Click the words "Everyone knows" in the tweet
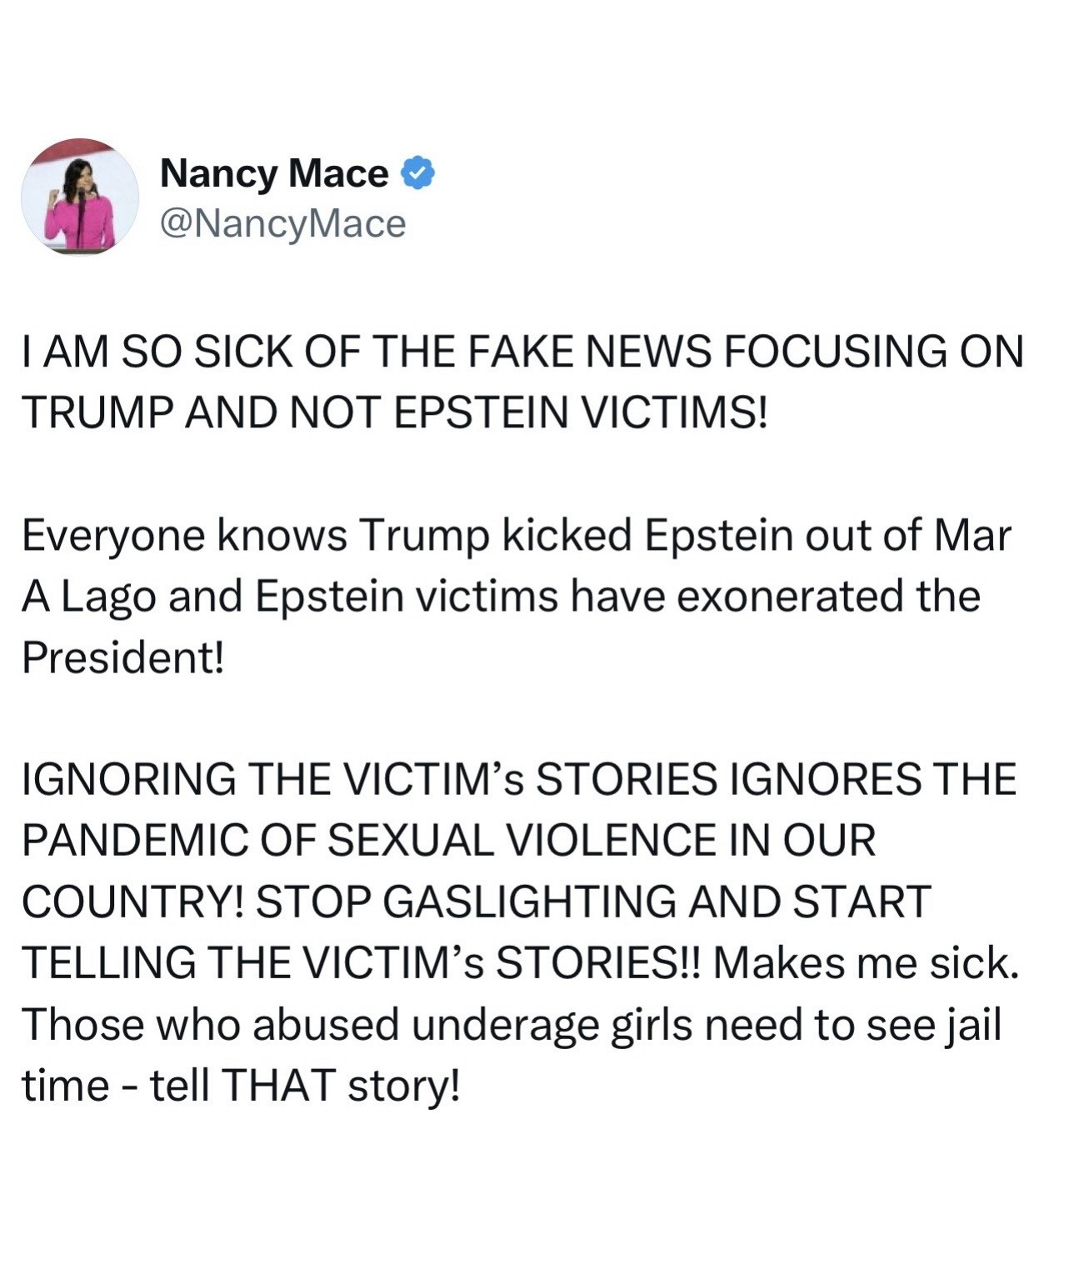 tap(183, 535)
